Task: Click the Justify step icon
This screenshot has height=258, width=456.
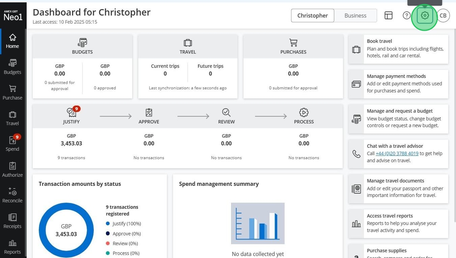Action: 71,112
